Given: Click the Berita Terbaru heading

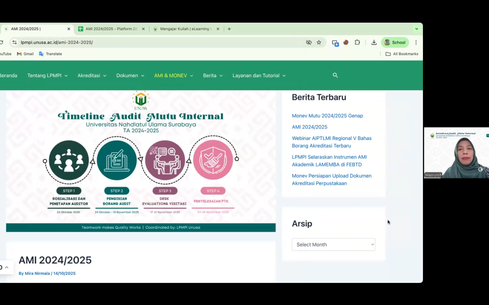Looking at the screenshot, I should click(x=319, y=97).
